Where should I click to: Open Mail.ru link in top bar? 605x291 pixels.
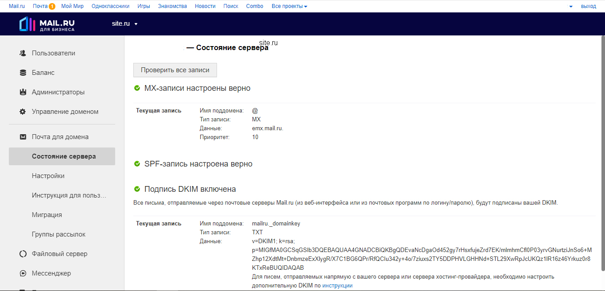(17, 6)
